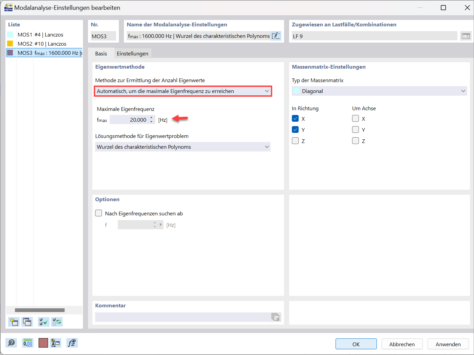The width and height of the screenshot is (474, 355).
Task: Enable Um Achse Z checkbox
Action: click(355, 141)
